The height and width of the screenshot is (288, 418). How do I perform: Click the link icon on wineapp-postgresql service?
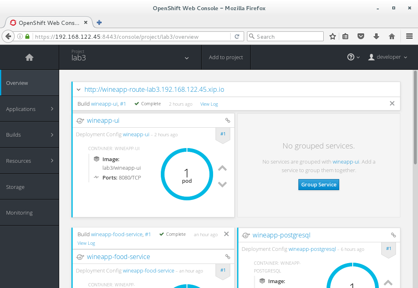(394, 235)
